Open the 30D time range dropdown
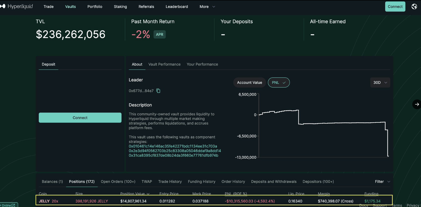The width and height of the screenshot is (421, 207). pos(380,83)
